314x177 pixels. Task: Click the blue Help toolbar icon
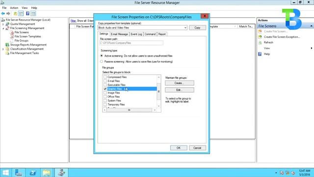(27, 13)
